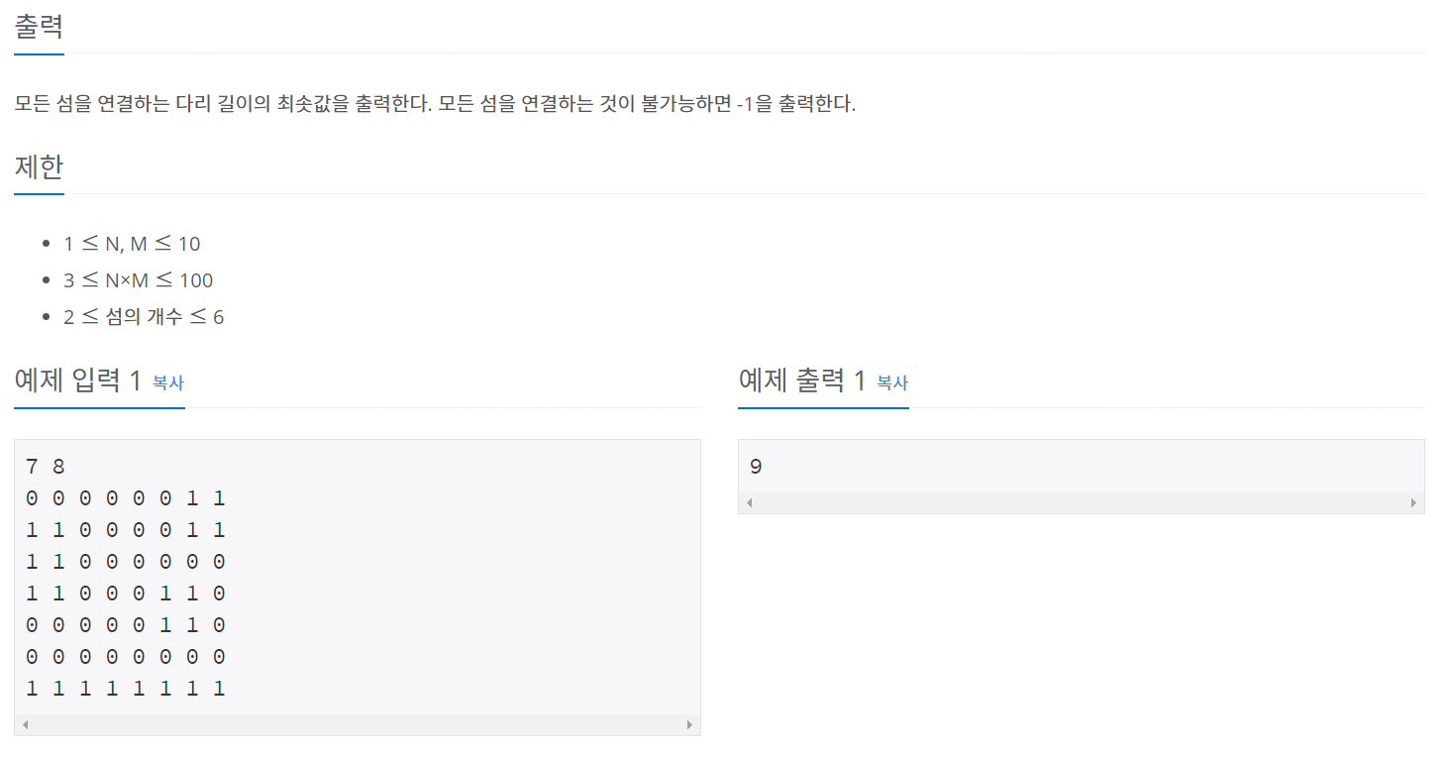Click the left arrow of the example input scrollbar
Image resolution: width=1448 pixels, height=759 pixels.
pos(25,724)
